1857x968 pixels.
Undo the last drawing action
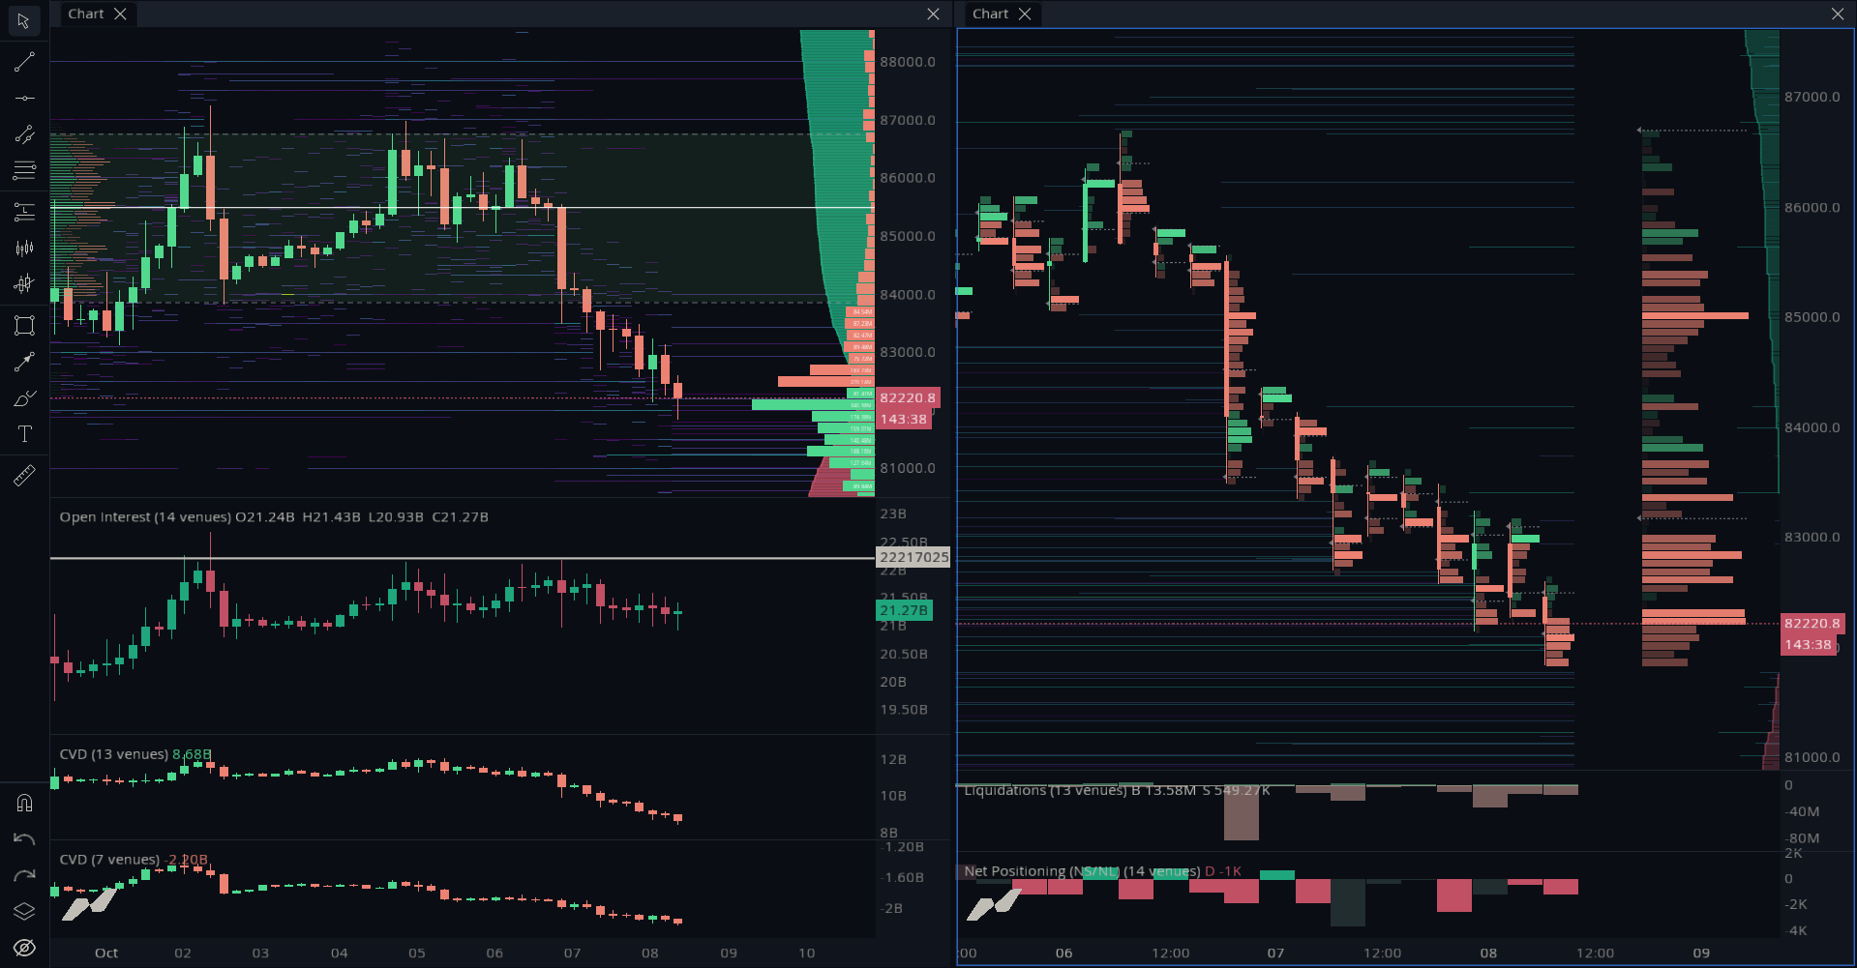point(24,838)
